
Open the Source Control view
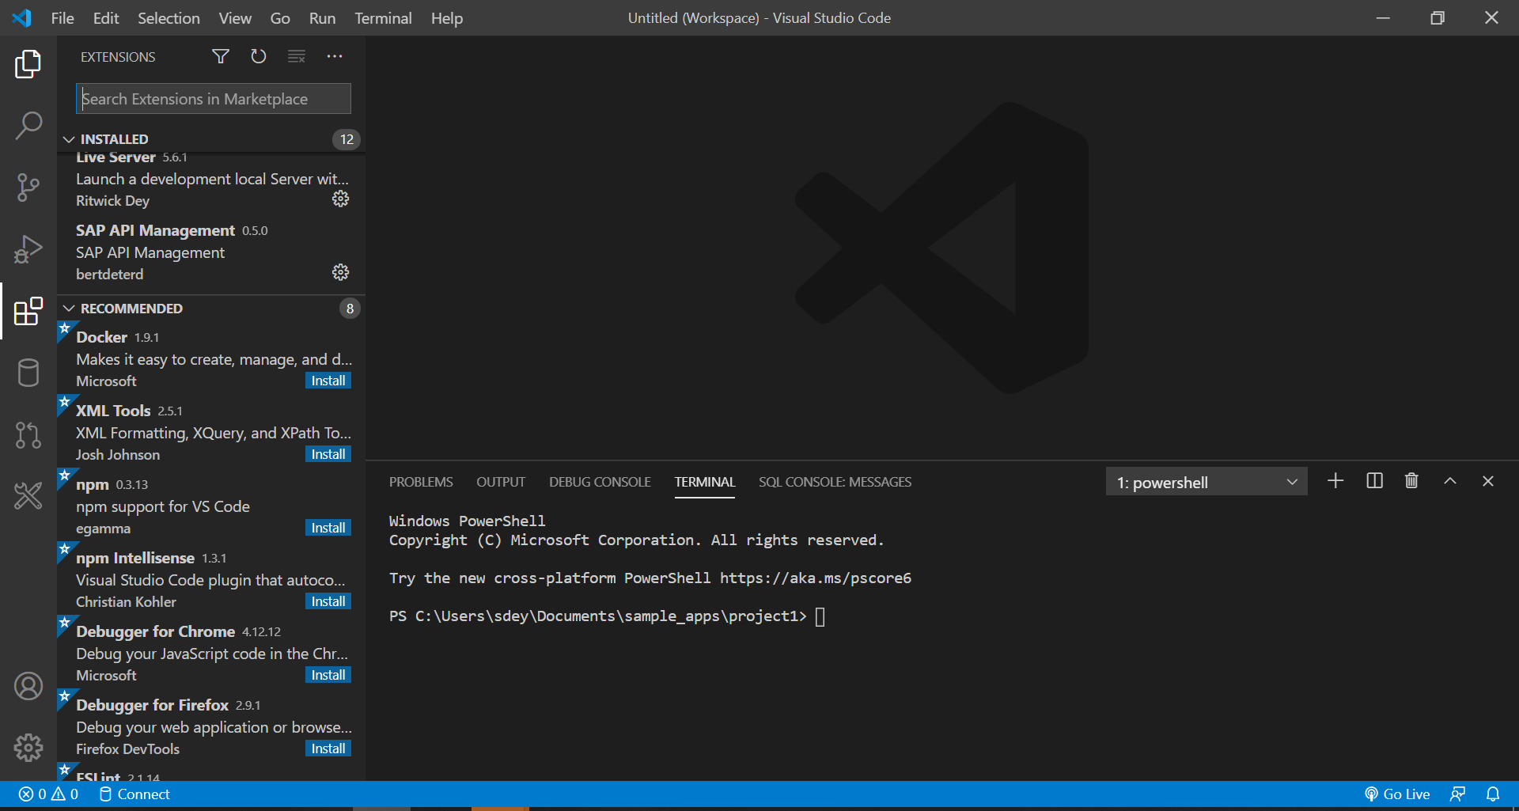coord(28,188)
